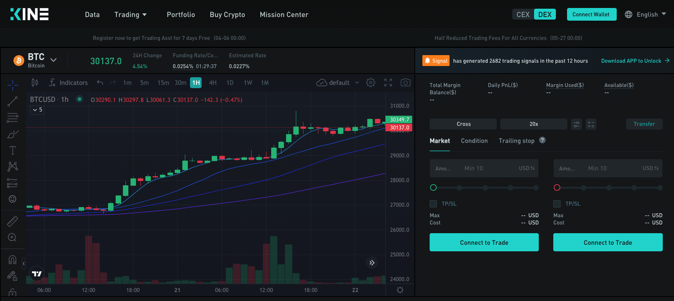
Task: Open the Trading dropdown menu
Action: (x=131, y=15)
